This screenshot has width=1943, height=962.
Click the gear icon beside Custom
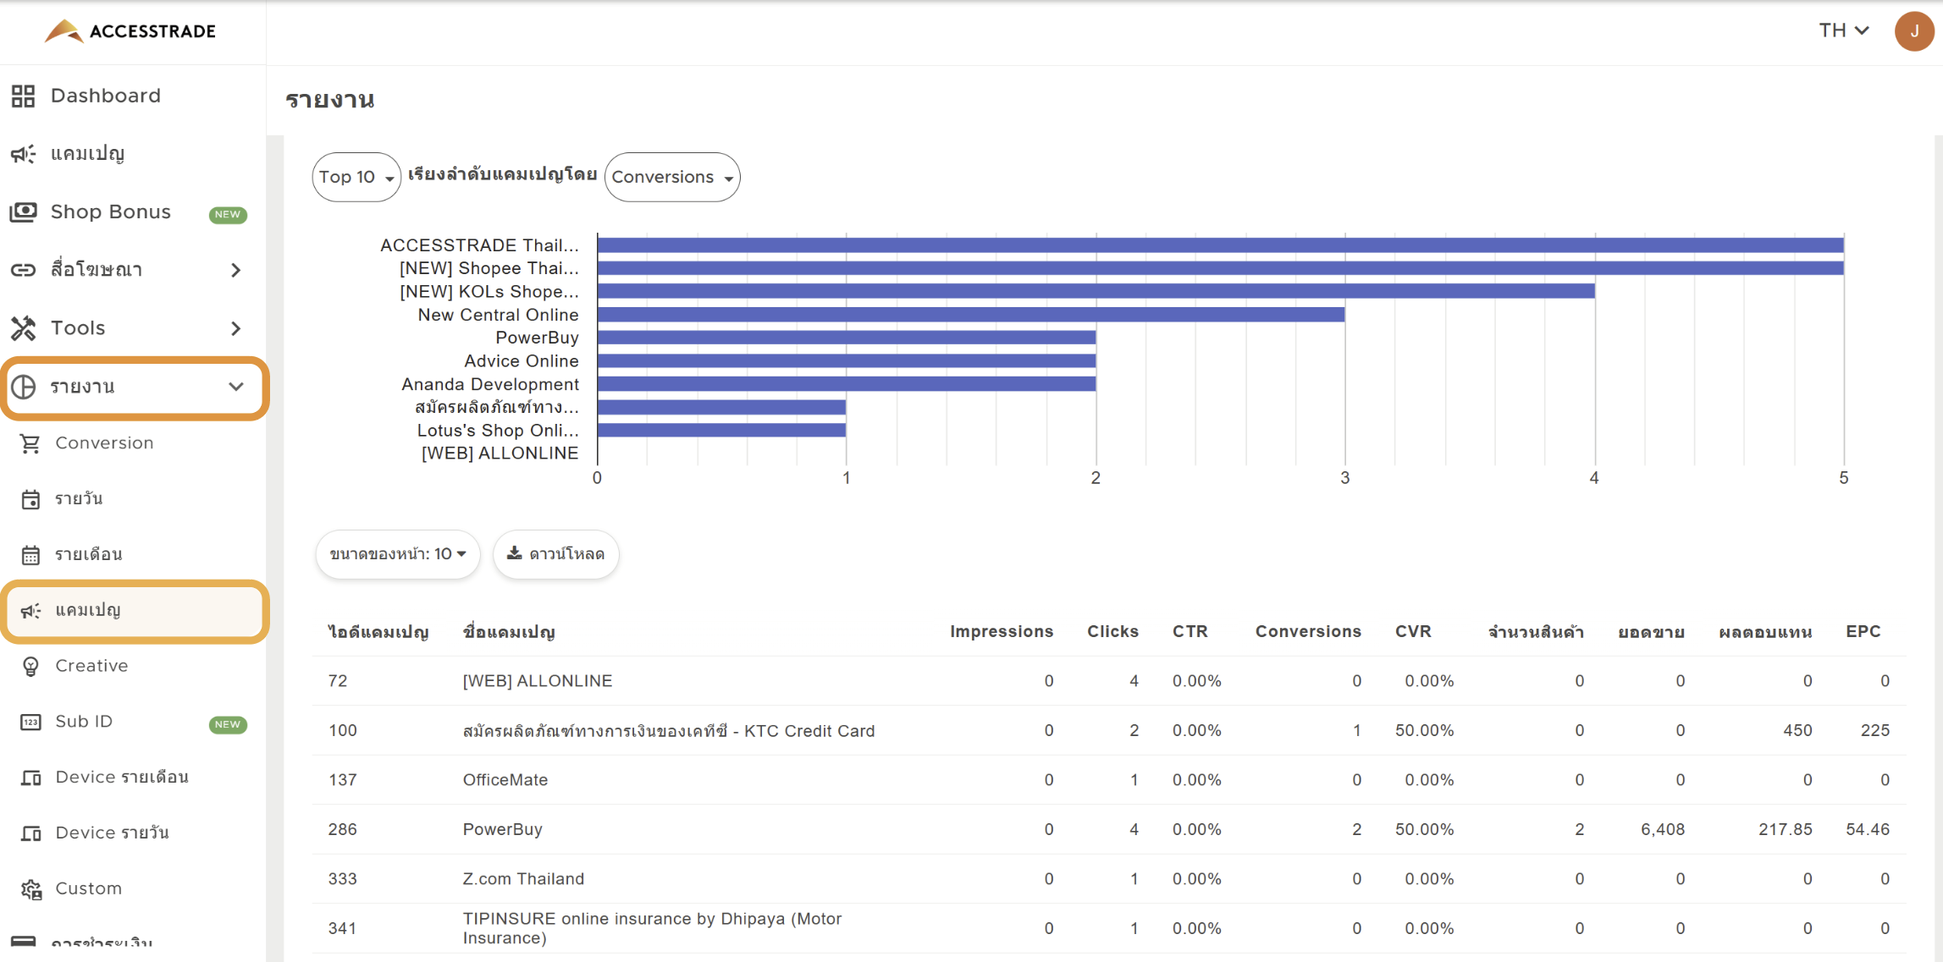[31, 889]
